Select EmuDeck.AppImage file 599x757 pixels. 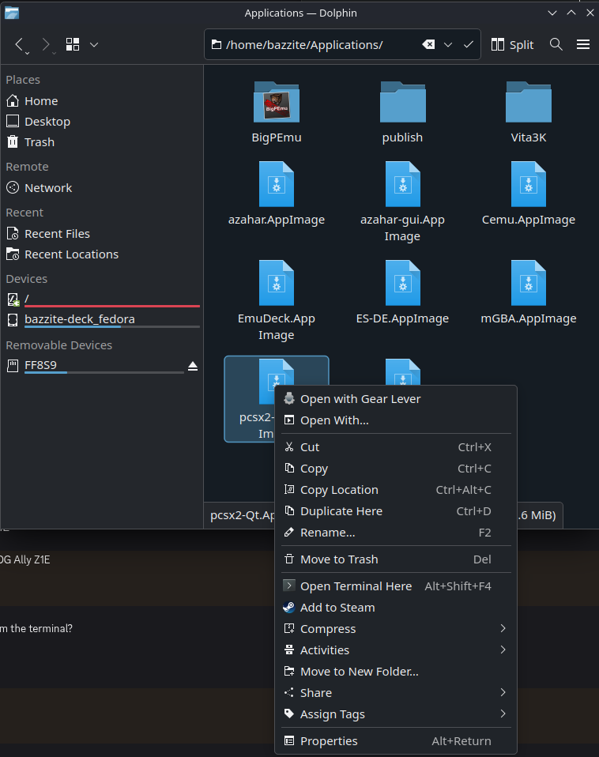276,300
